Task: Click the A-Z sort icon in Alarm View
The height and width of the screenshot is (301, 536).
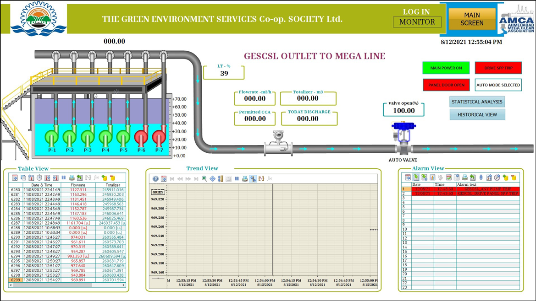Action: (489, 177)
